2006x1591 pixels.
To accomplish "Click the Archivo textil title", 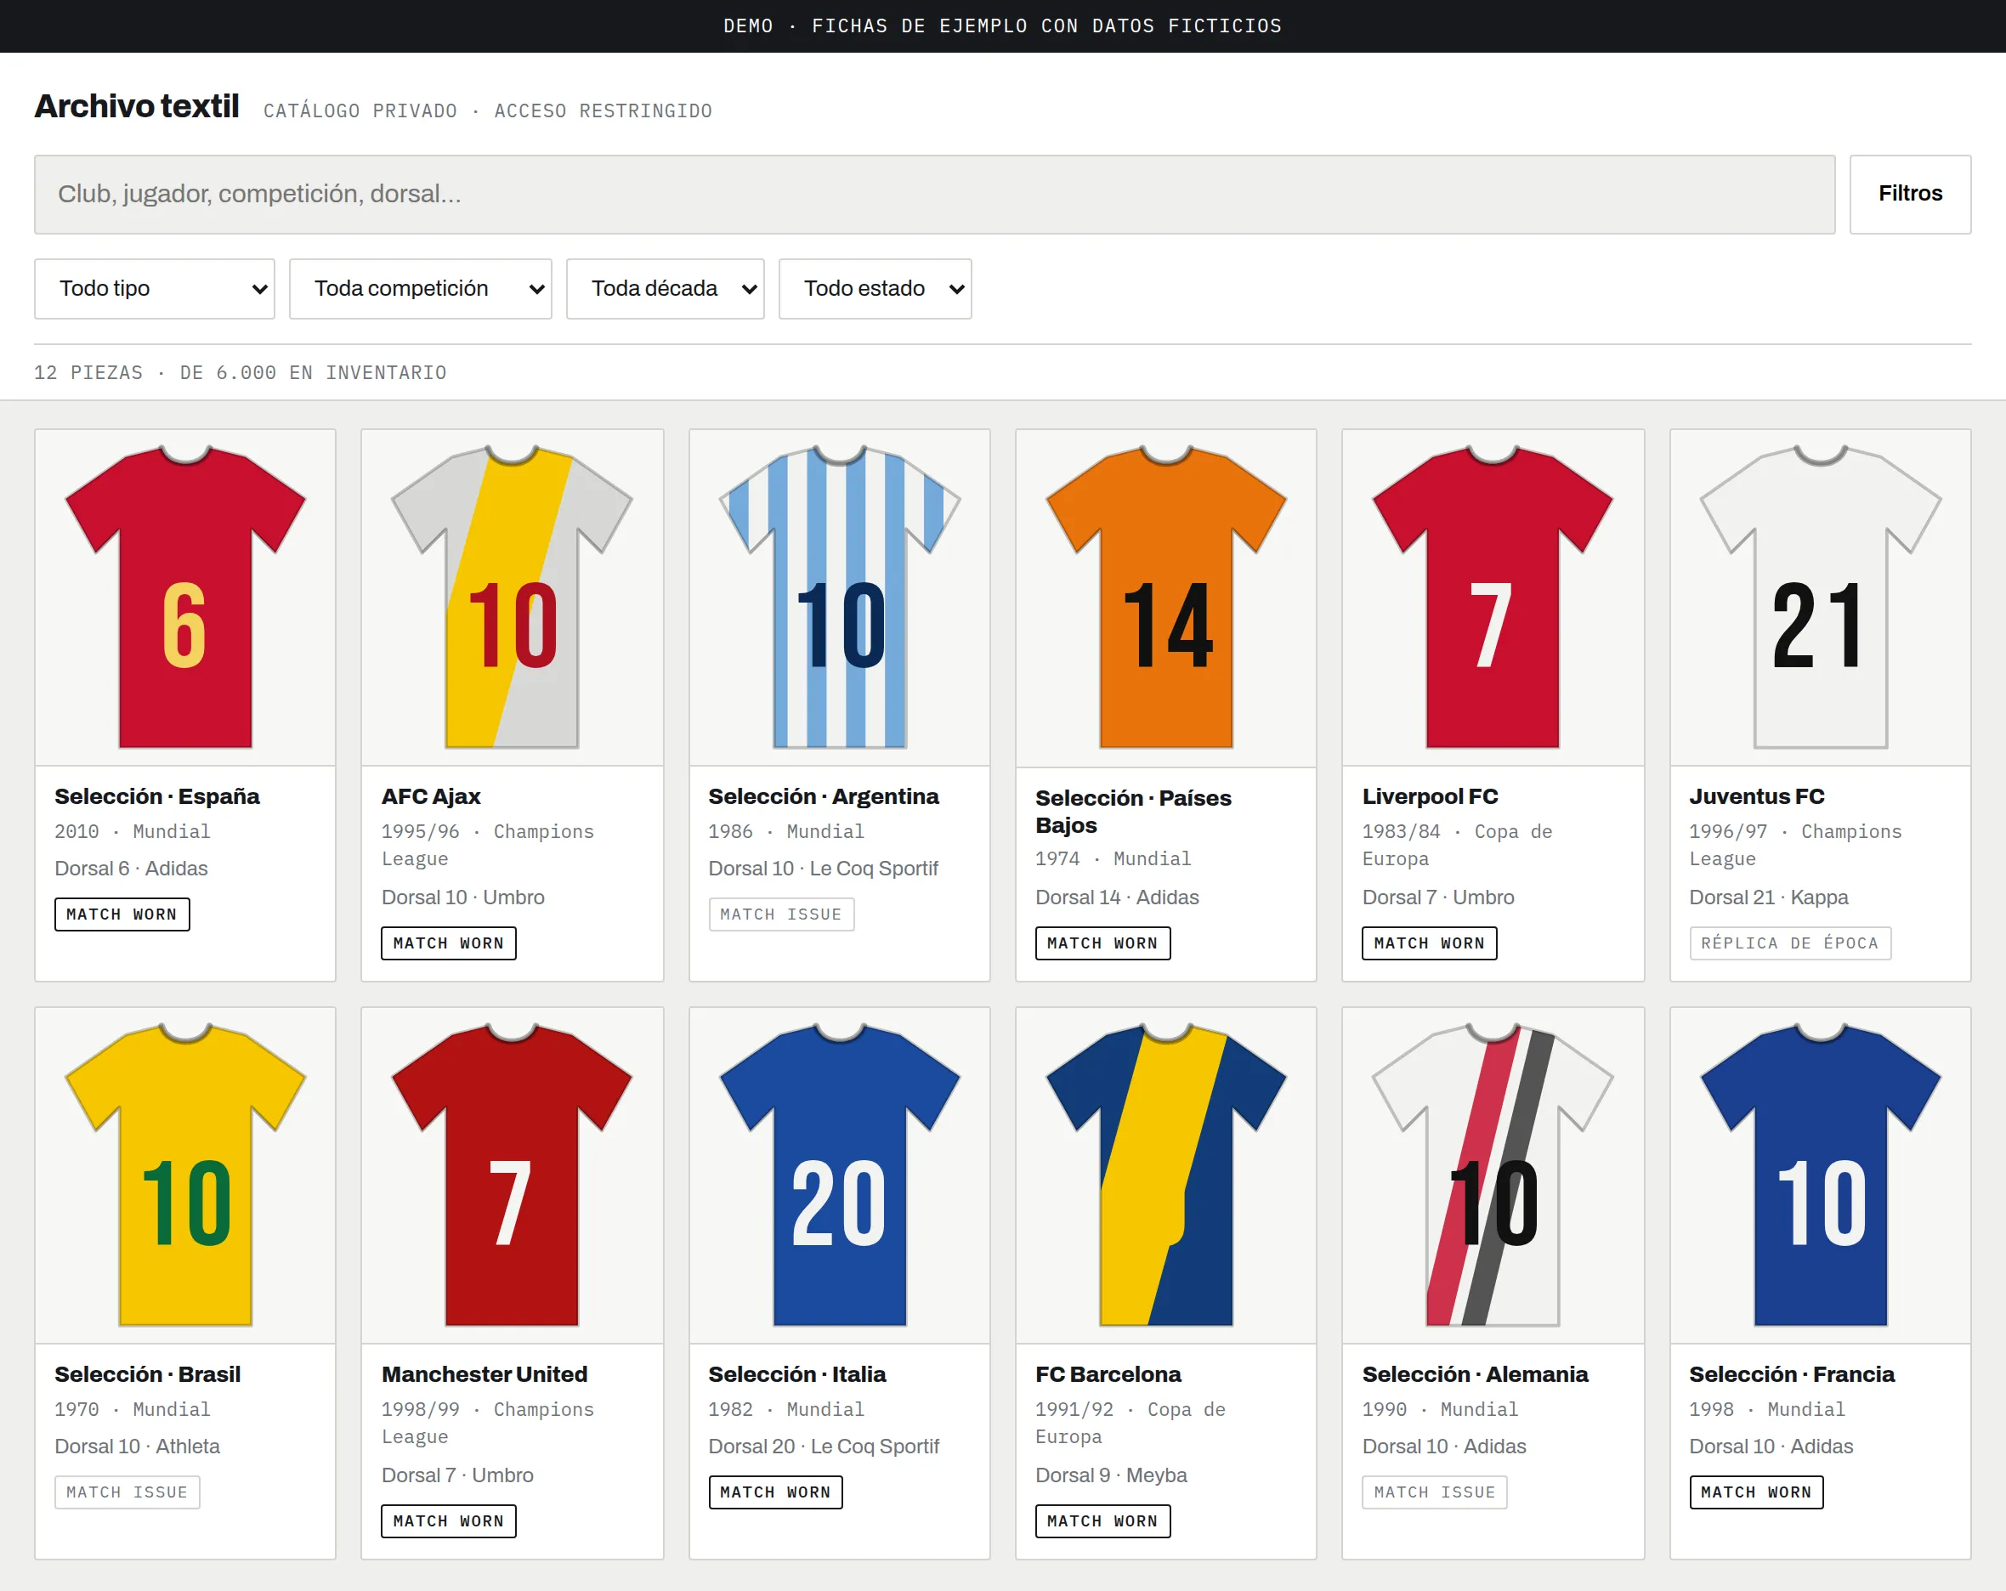I will pyautogui.click(x=137, y=106).
